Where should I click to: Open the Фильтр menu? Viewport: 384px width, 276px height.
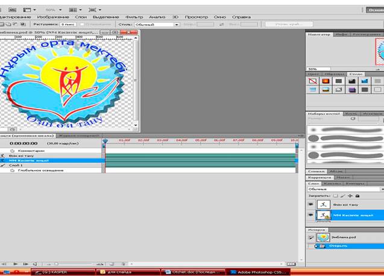134,17
